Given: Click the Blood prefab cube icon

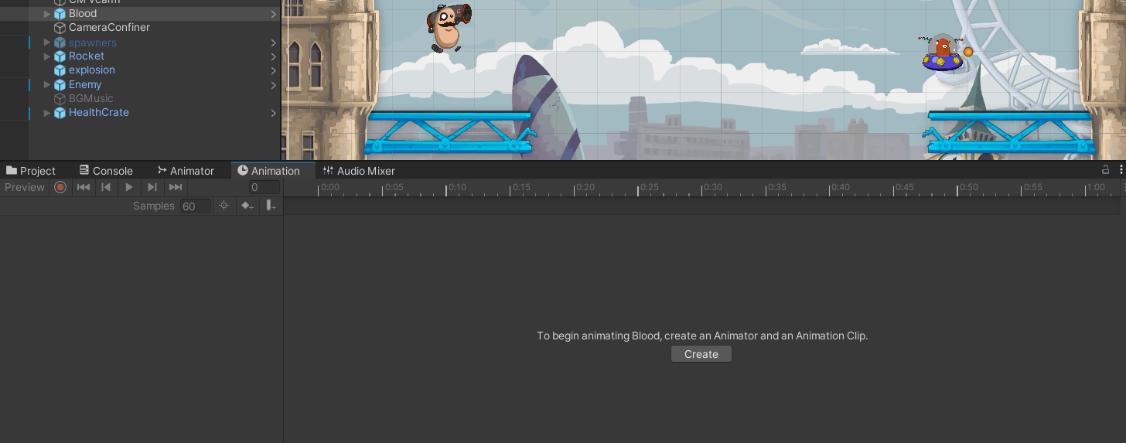Looking at the screenshot, I should coord(60,14).
